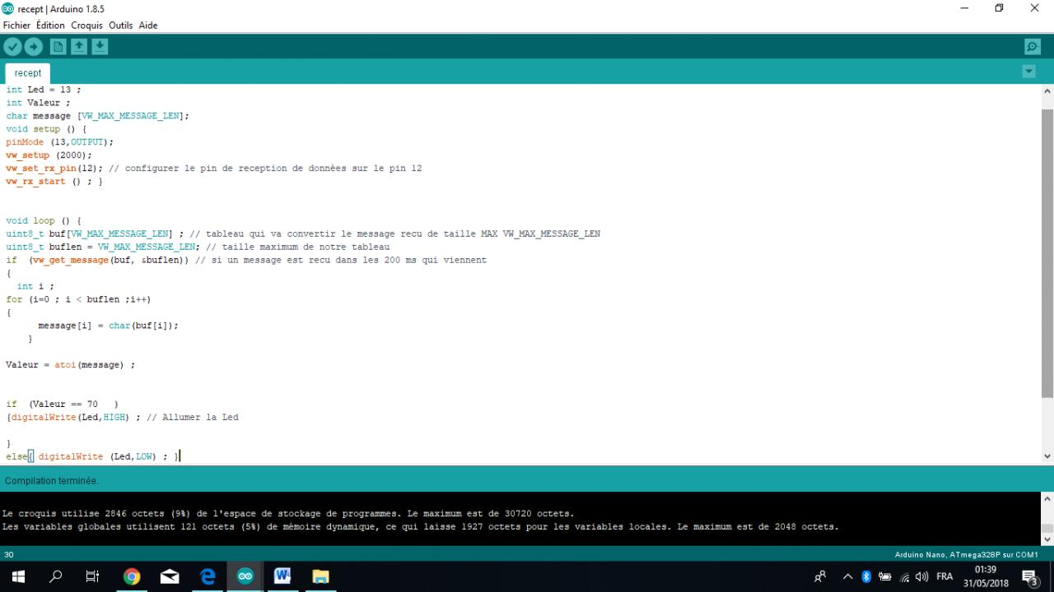Open Windows taskbar search

pos(56,576)
